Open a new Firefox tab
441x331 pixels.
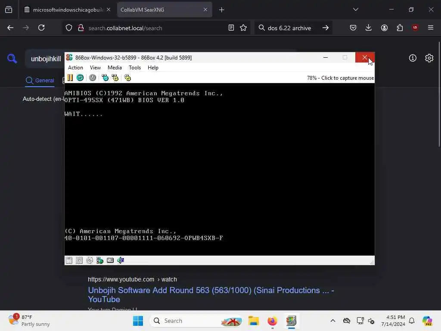click(222, 10)
